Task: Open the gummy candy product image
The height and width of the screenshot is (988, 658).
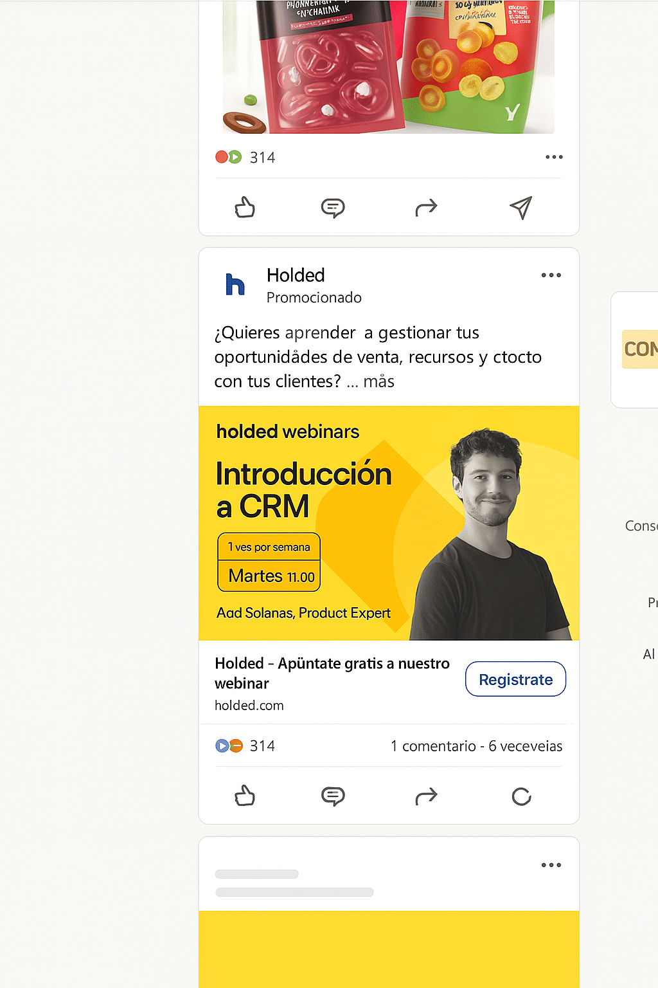Action: tap(389, 67)
